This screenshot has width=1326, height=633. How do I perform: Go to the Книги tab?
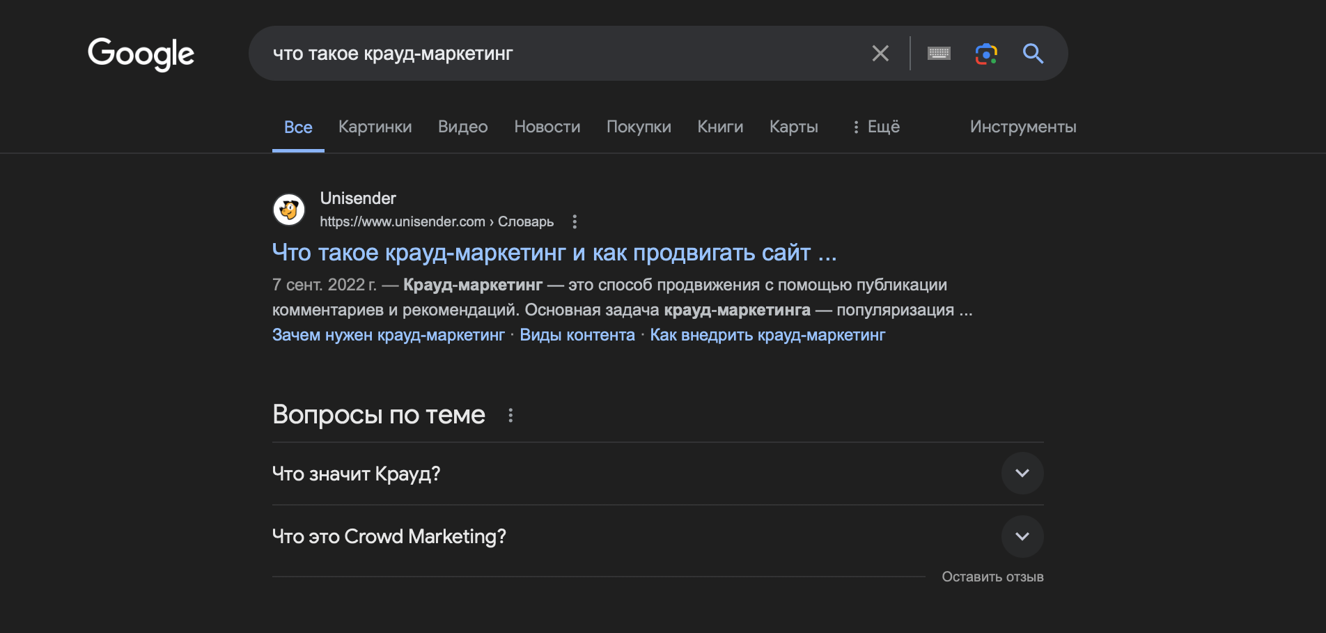(x=720, y=127)
